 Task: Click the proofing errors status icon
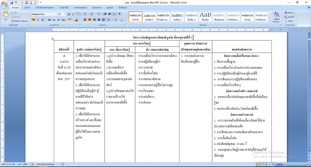click(x=32, y=164)
